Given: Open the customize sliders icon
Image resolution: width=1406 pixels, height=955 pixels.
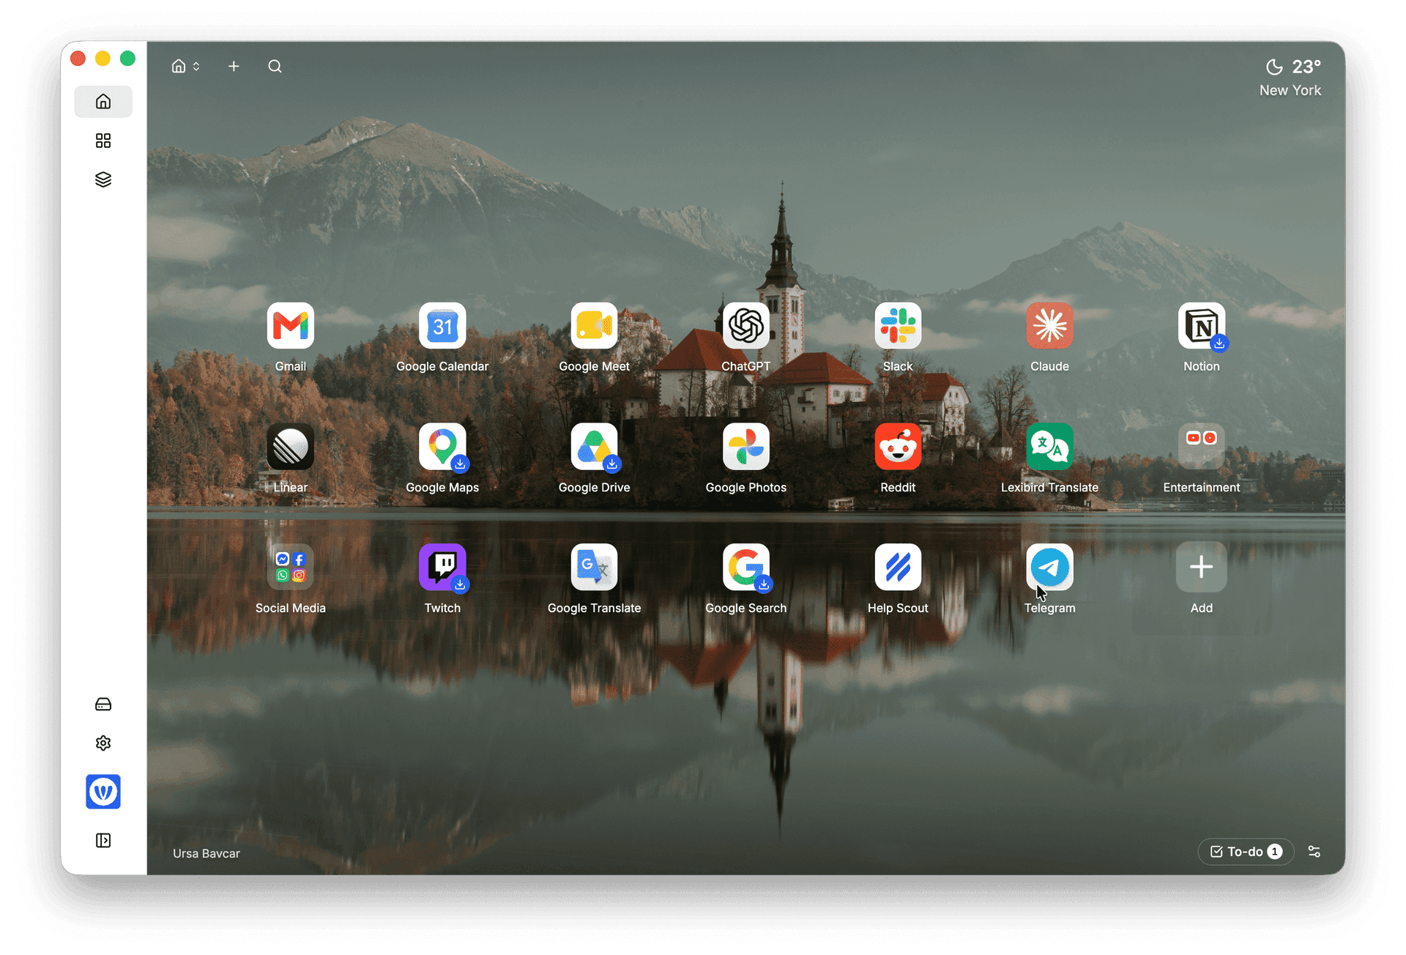Looking at the screenshot, I should tap(1314, 852).
